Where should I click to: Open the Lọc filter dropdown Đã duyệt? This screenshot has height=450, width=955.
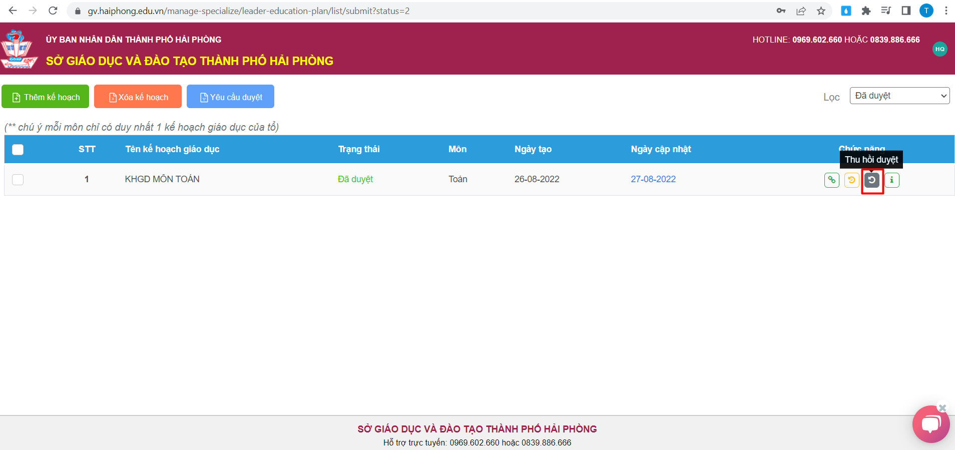pyautogui.click(x=899, y=96)
